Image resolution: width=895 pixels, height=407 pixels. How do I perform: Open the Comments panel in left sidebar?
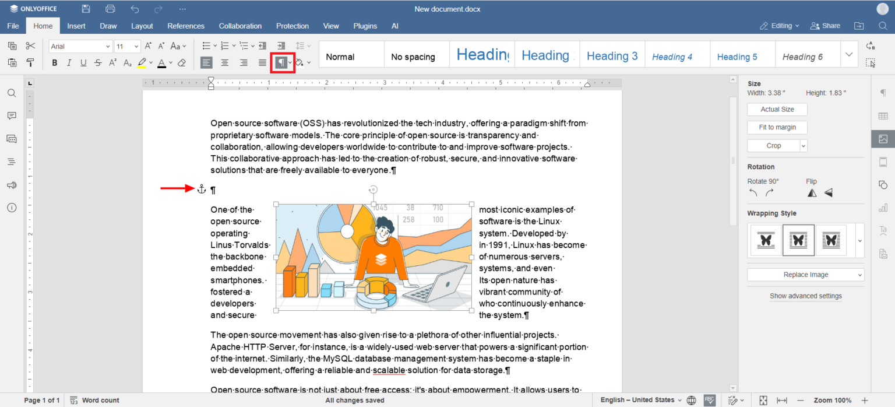click(12, 116)
